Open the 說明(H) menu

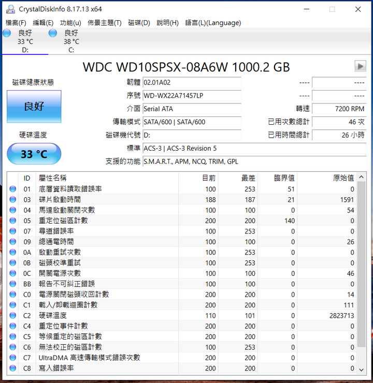click(168, 23)
